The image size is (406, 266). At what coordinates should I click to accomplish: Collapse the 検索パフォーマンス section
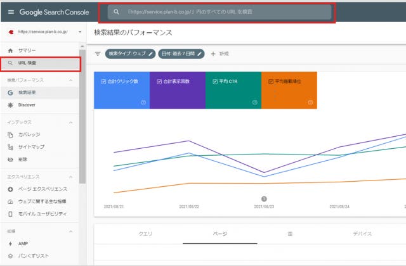pyautogui.click(x=70, y=80)
